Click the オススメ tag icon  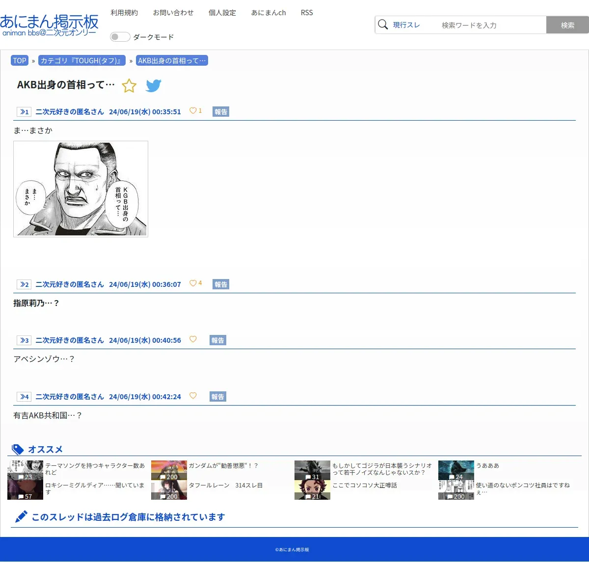coord(18,449)
